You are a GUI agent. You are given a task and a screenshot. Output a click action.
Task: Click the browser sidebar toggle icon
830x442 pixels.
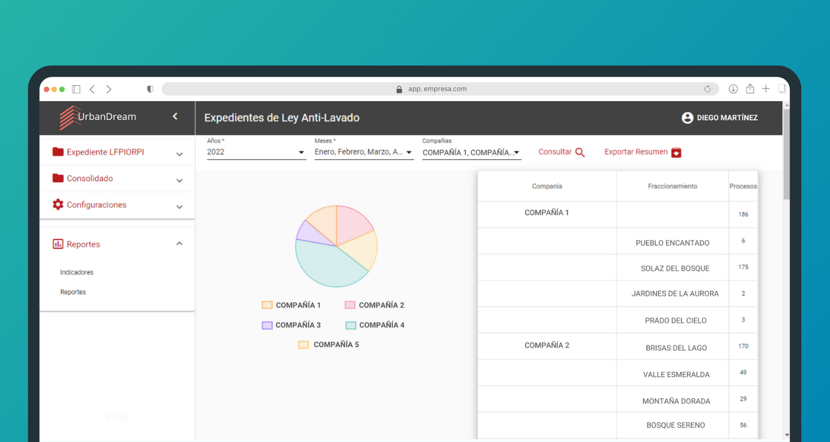[76, 89]
